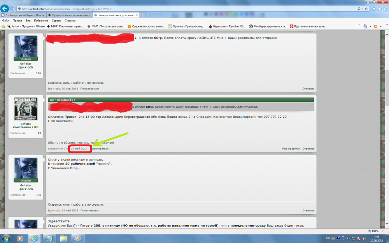This screenshot has height=243, width=389.
Task: Open the Paint icon on the taskbar
Action: coord(78,239)
